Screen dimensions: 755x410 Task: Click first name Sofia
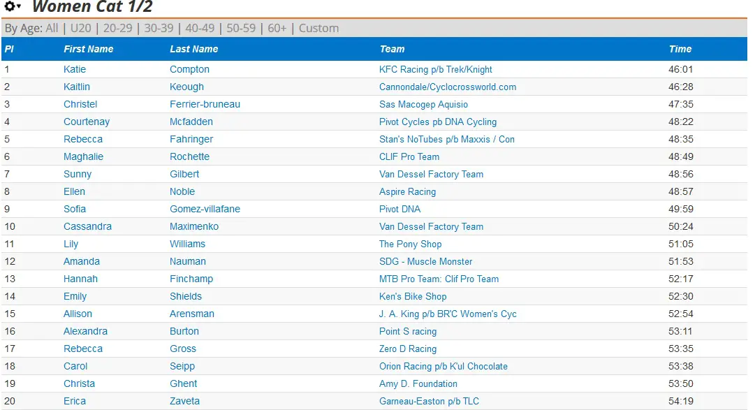pyautogui.click(x=75, y=209)
